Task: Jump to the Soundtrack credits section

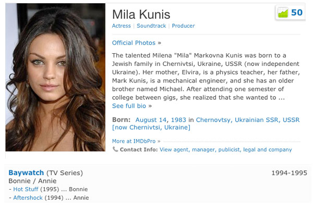Action: coord(151,26)
